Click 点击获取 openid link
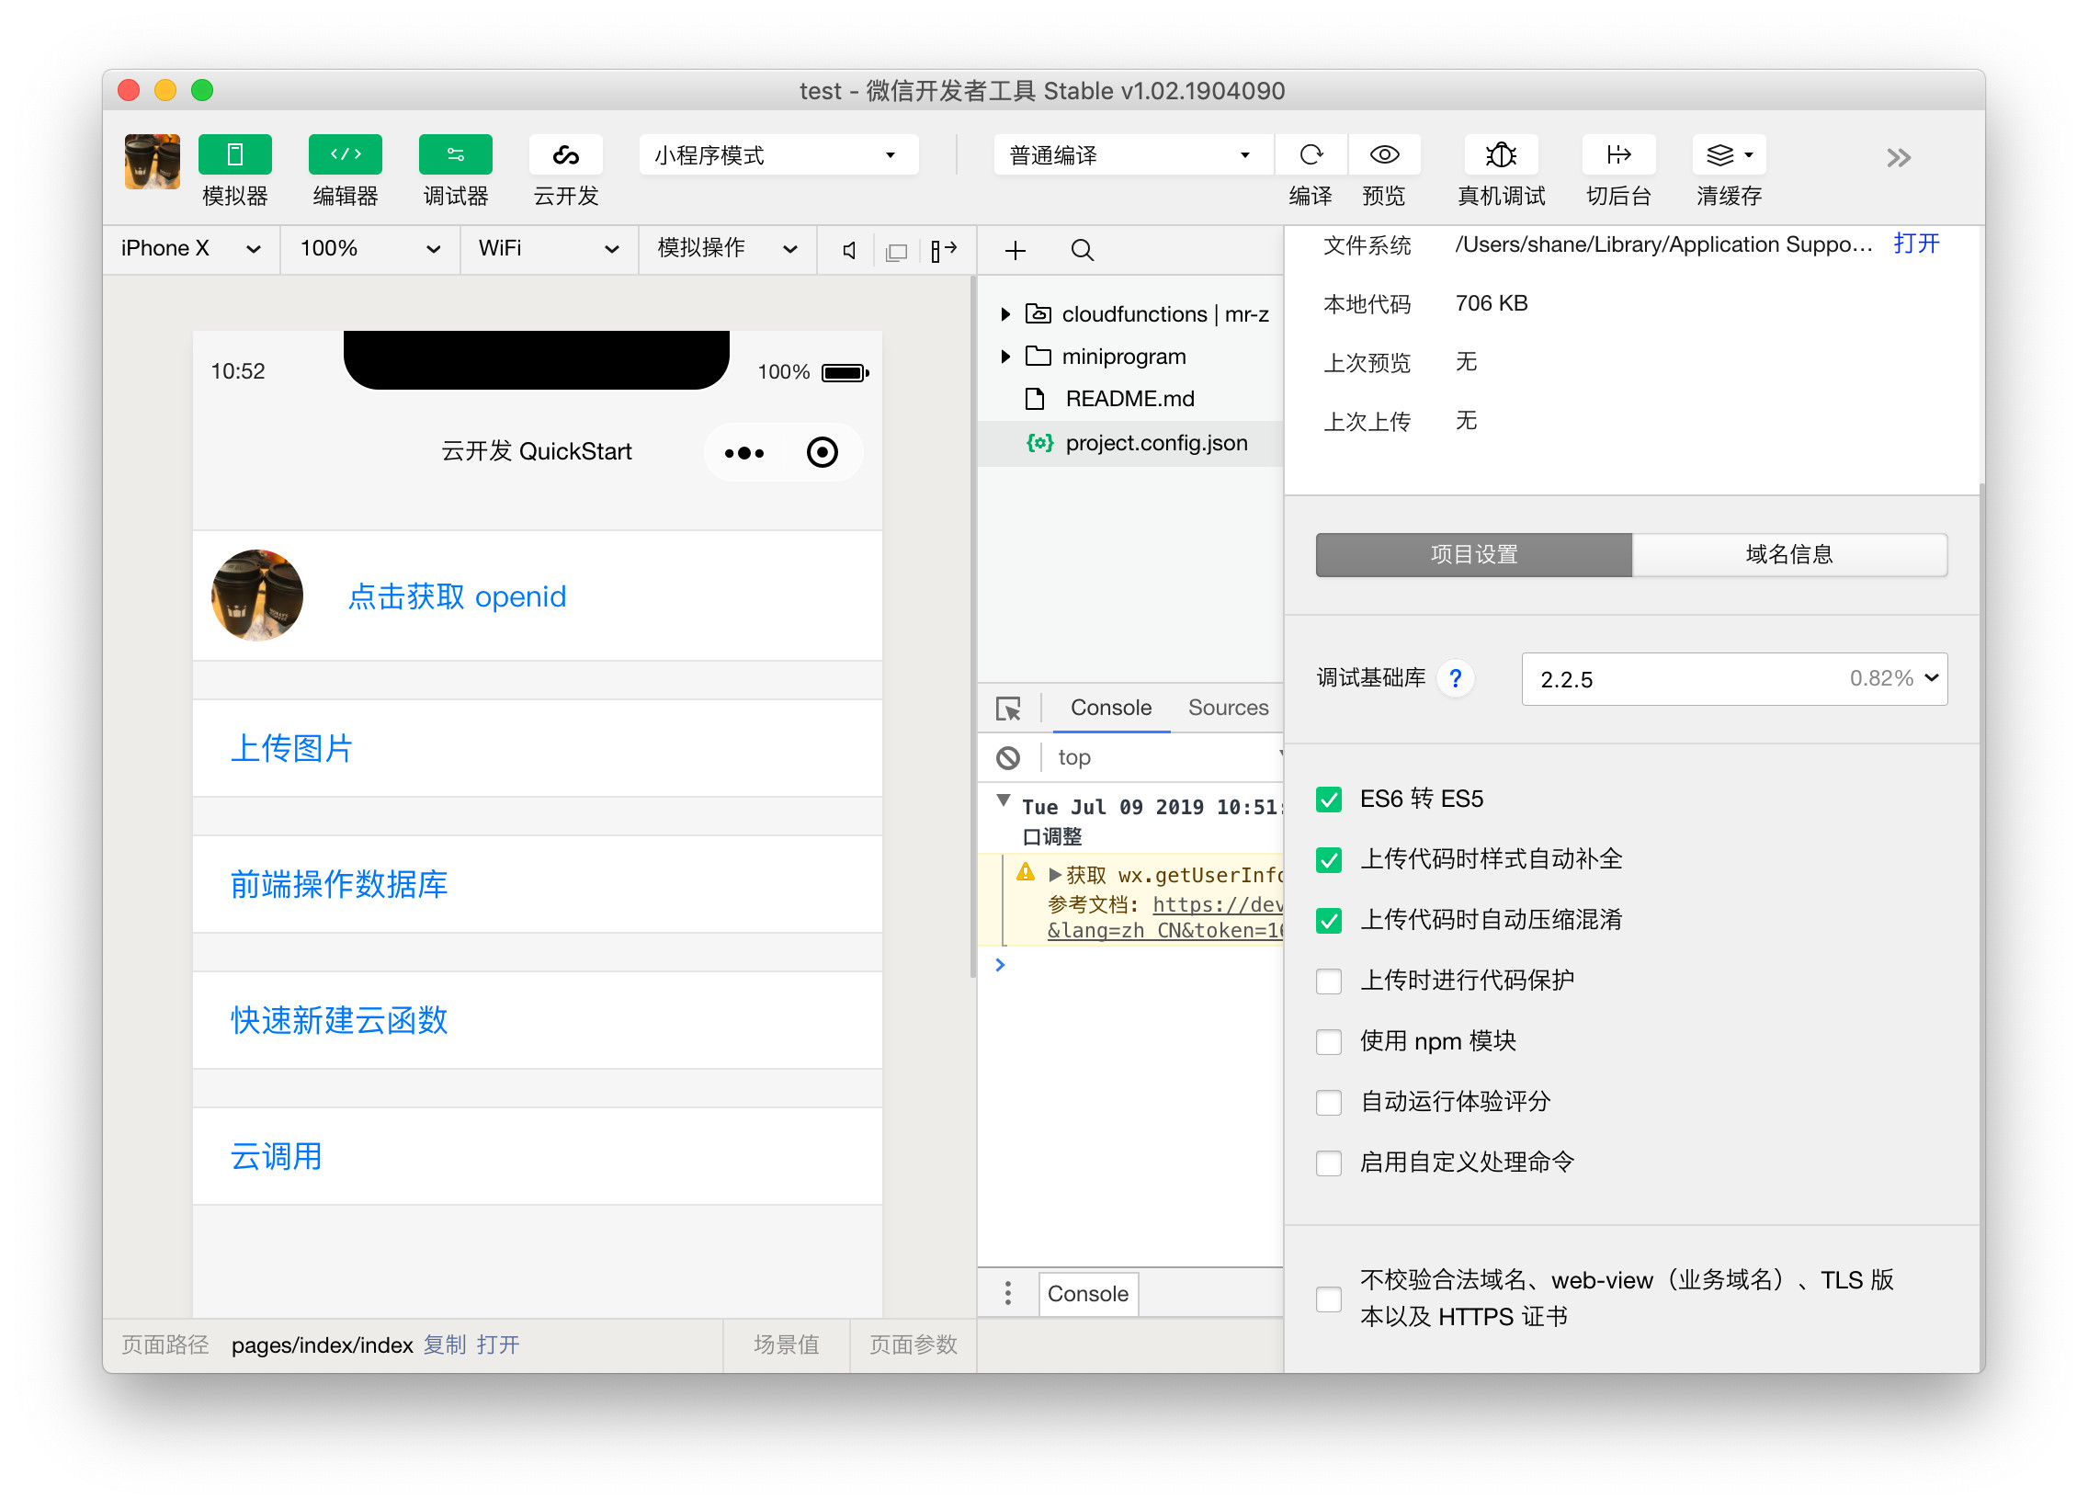2088x1509 pixels. [x=458, y=596]
